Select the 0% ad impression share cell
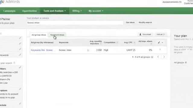The image size is (193, 108). 150,50
